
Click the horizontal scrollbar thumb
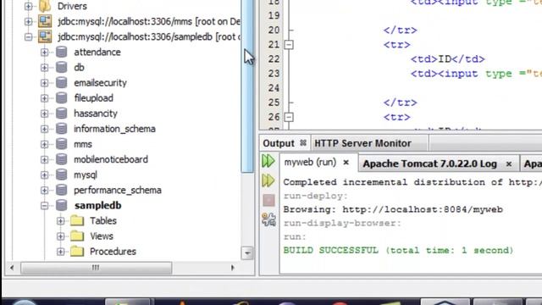pos(96,268)
